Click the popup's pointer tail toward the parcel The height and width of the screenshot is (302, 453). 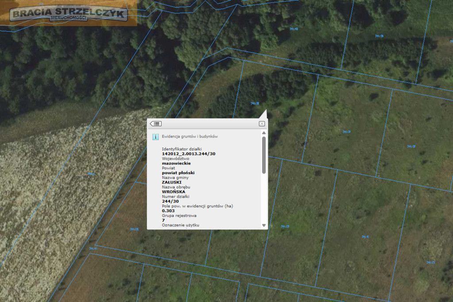pyautogui.click(x=264, y=115)
